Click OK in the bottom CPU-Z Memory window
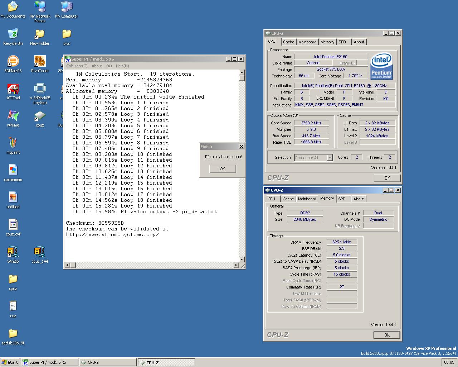The width and height of the screenshot is (458, 367). [x=387, y=335]
